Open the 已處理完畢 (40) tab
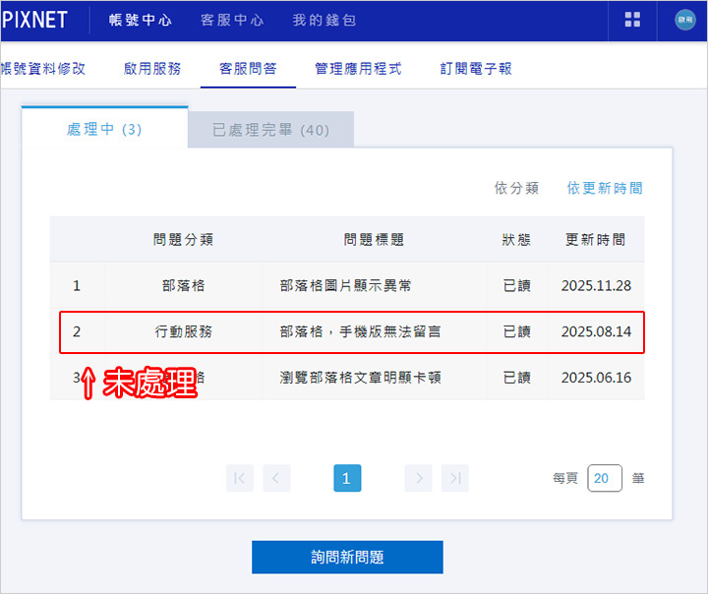The image size is (708, 594). 271,130
